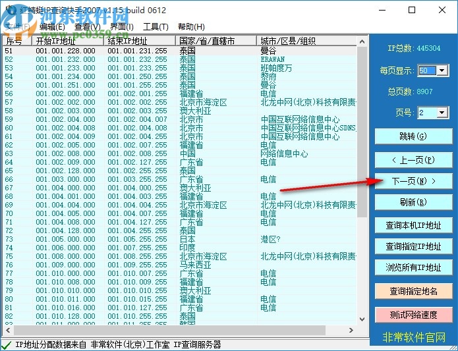The width and height of the screenshot is (458, 351).
Task: Select row 79 start IP 001.010.010.000
Action: pos(180,290)
